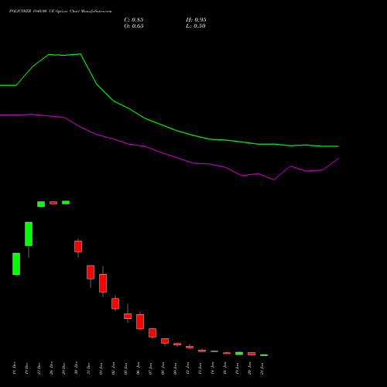Click the low value "L: 0.50"
Viewport: 387px width, 387px height.
pyautogui.click(x=196, y=26)
